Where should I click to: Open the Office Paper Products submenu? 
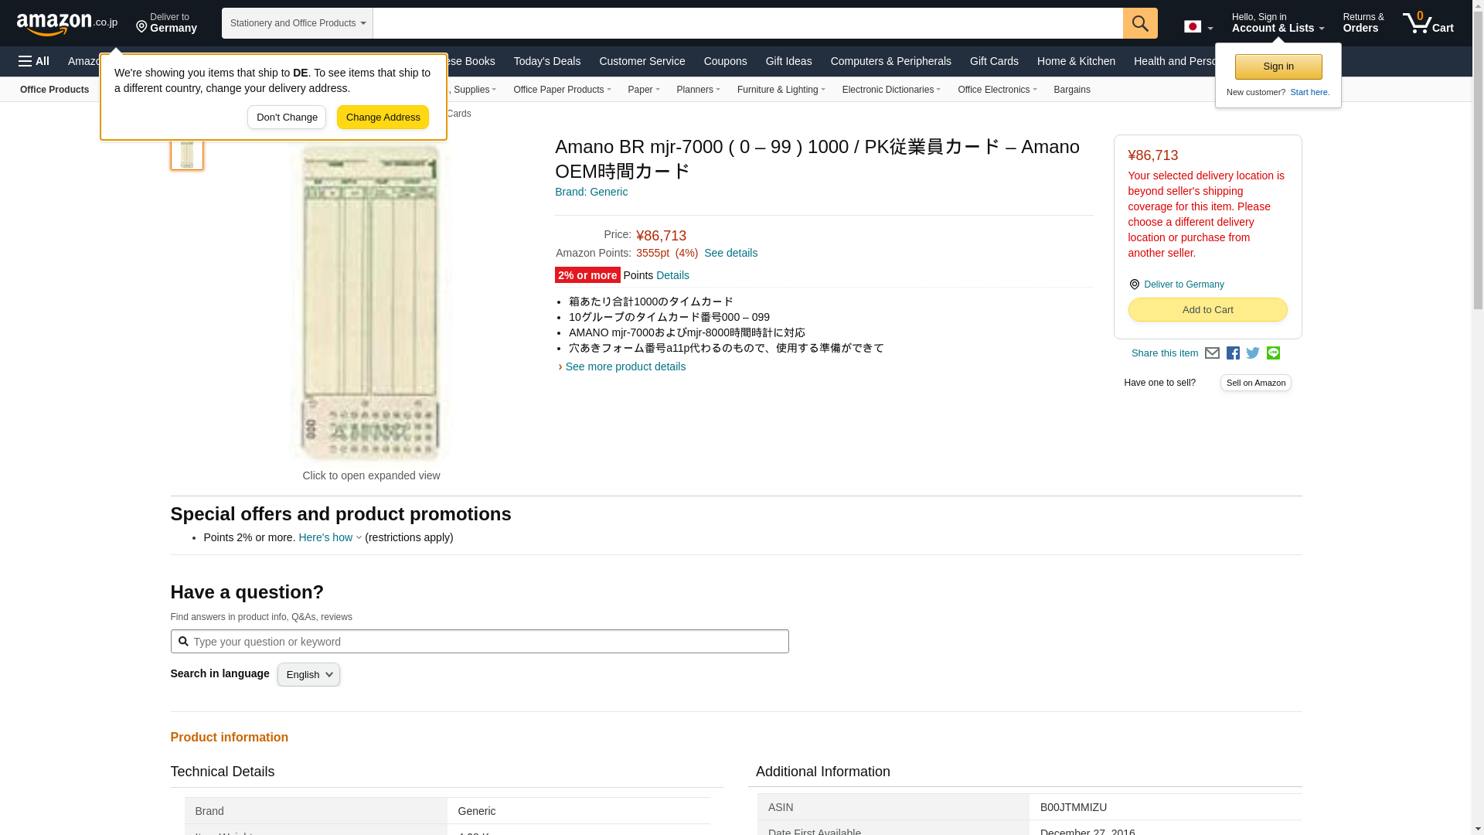(x=561, y=90)
